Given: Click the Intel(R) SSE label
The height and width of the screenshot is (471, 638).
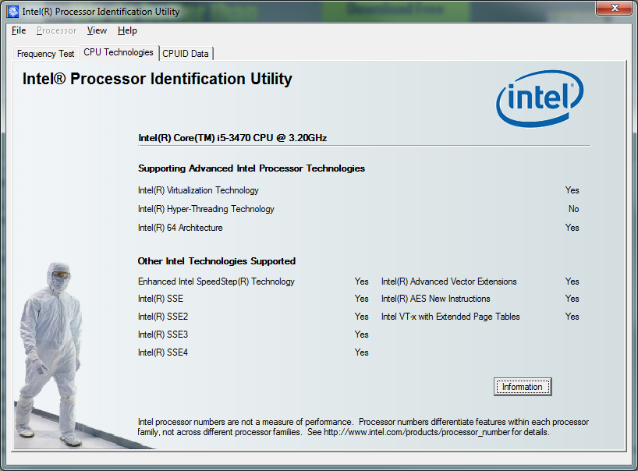Looking at the screenshot, I should (161, 299).
